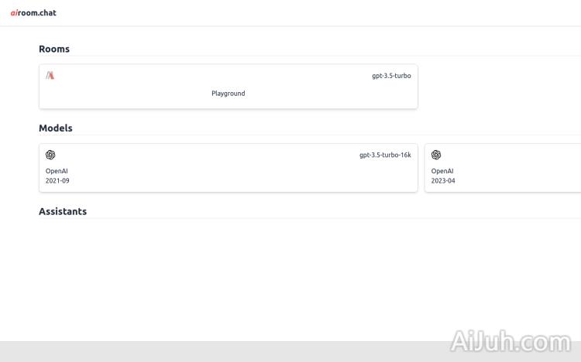This screenshot has height=362, width=581.
Task: Select the gpt-3.5-turbo-16k model name
Action: point(385,155)
